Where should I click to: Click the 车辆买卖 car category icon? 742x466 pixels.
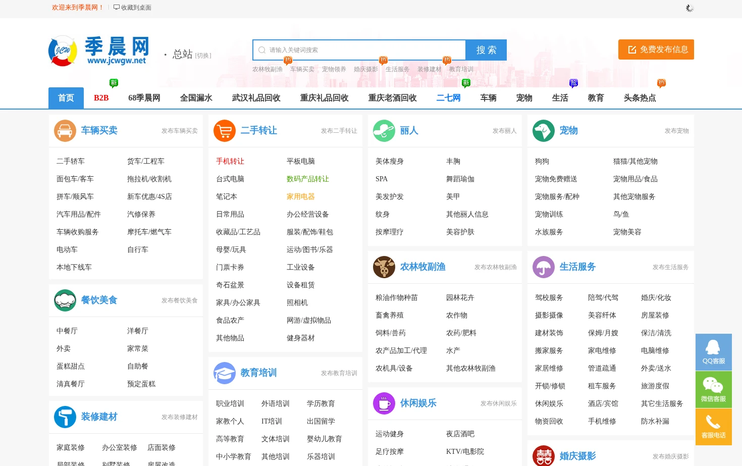pos(65,131)
